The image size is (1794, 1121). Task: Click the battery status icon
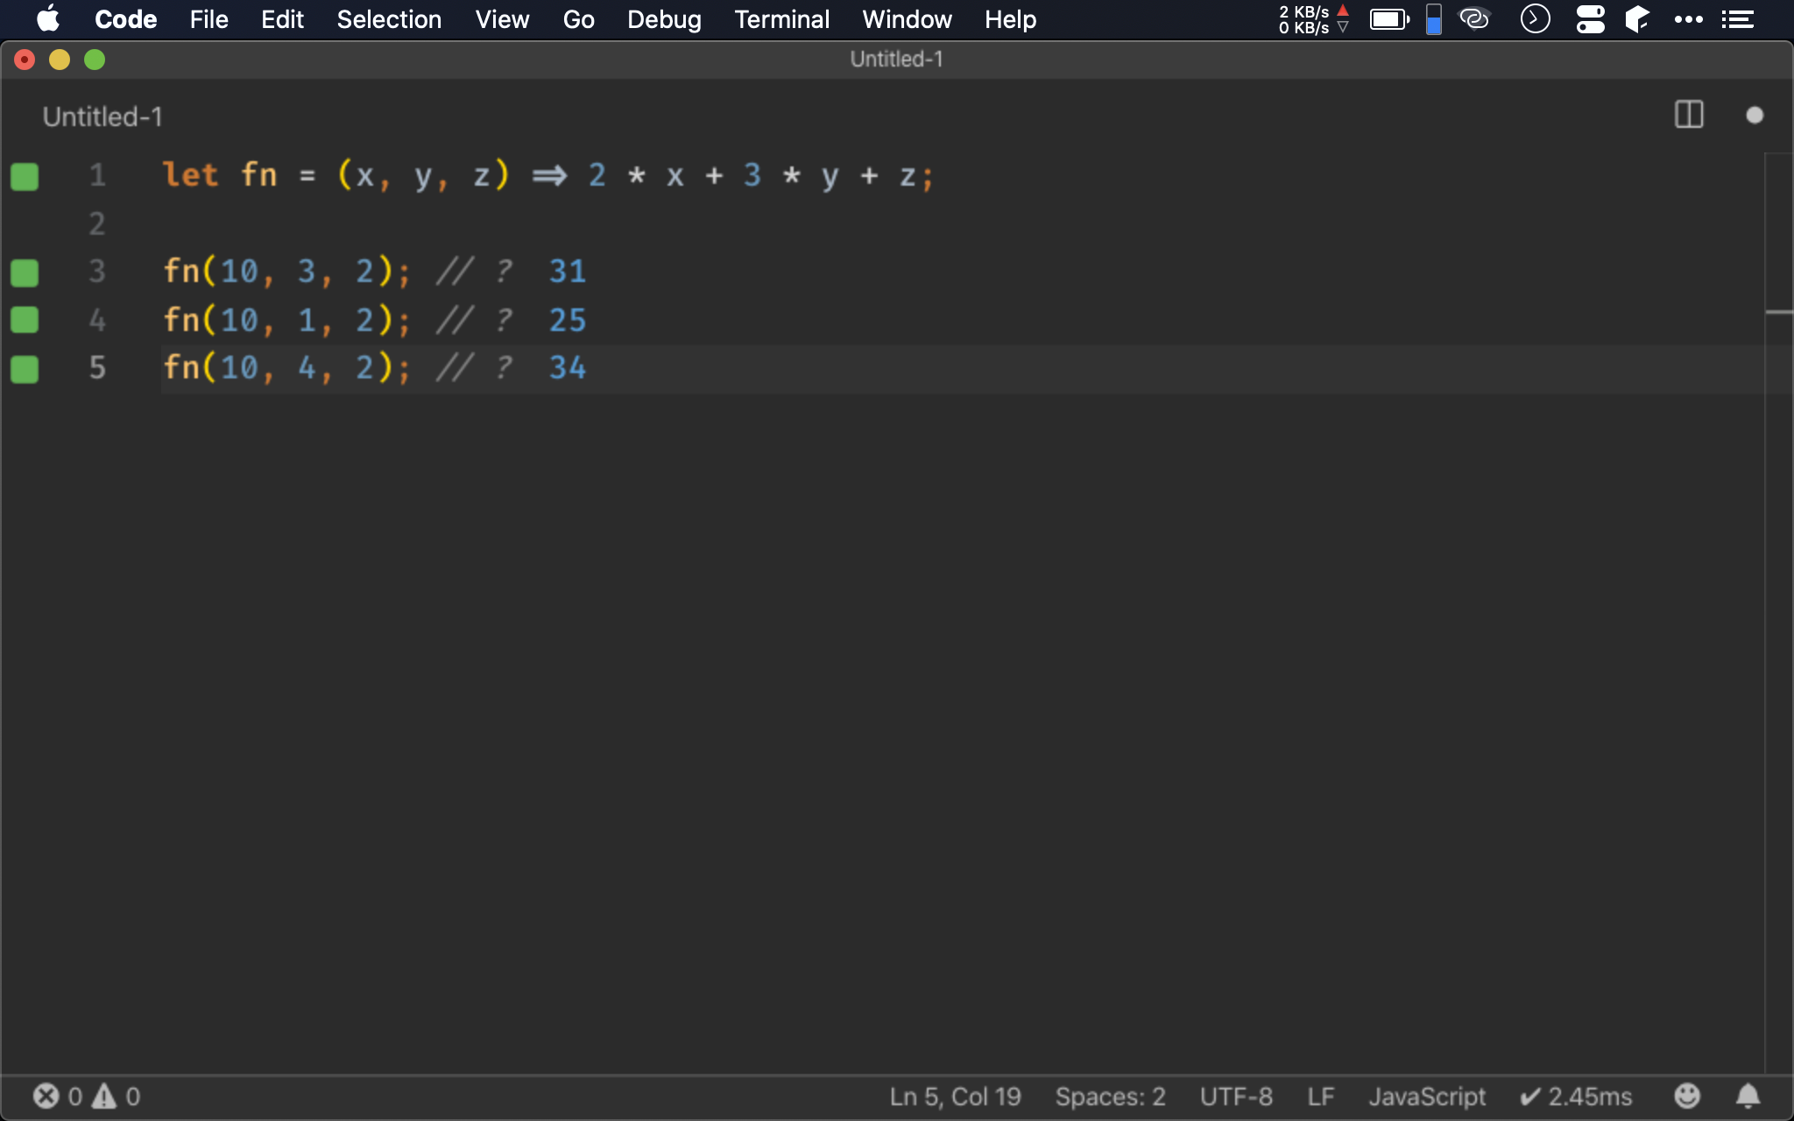click(1388, 18)
